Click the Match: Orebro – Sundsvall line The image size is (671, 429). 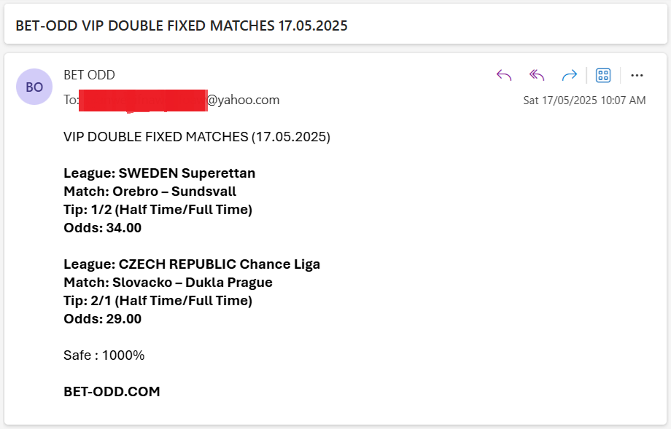150,192
